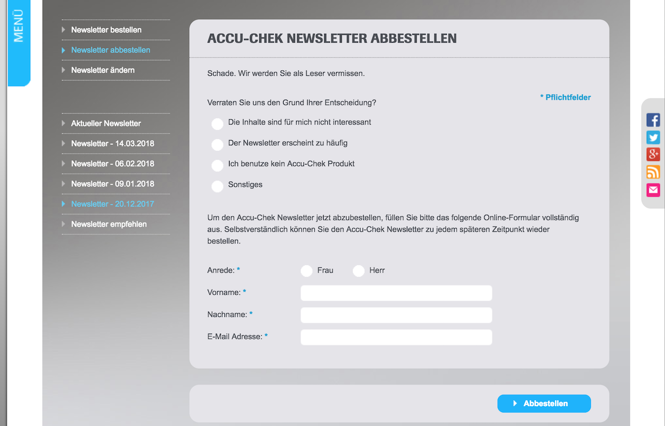This screenshot has height=426, width=665.
Task: Open the RSS feed icon
Action: click(x=653, y=172)
